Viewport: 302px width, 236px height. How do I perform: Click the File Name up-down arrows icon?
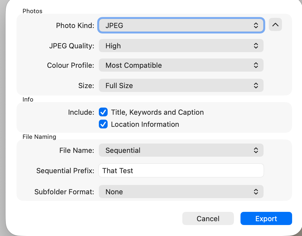tap(256, 150)
